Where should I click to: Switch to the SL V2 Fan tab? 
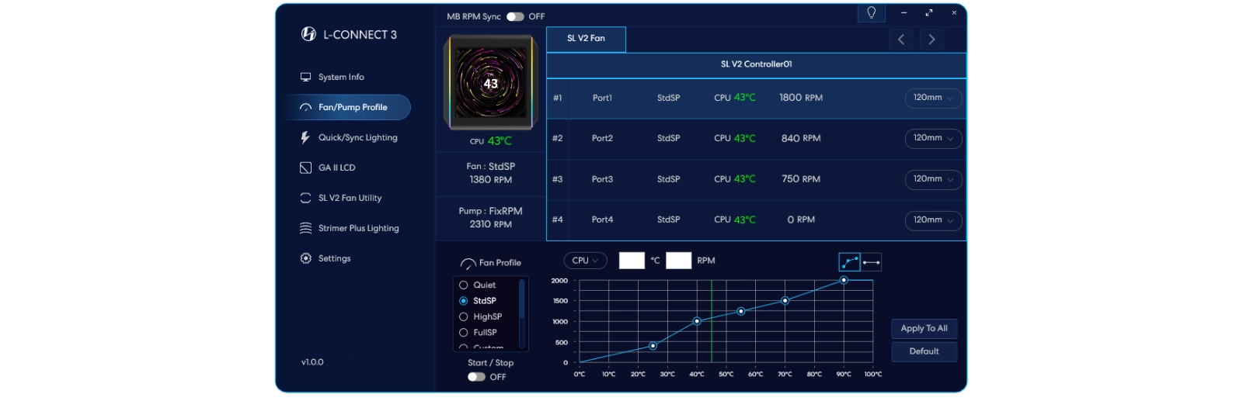tap(586, 39)
